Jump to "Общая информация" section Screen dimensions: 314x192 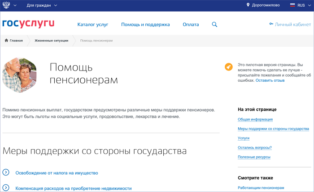[255, 119]
